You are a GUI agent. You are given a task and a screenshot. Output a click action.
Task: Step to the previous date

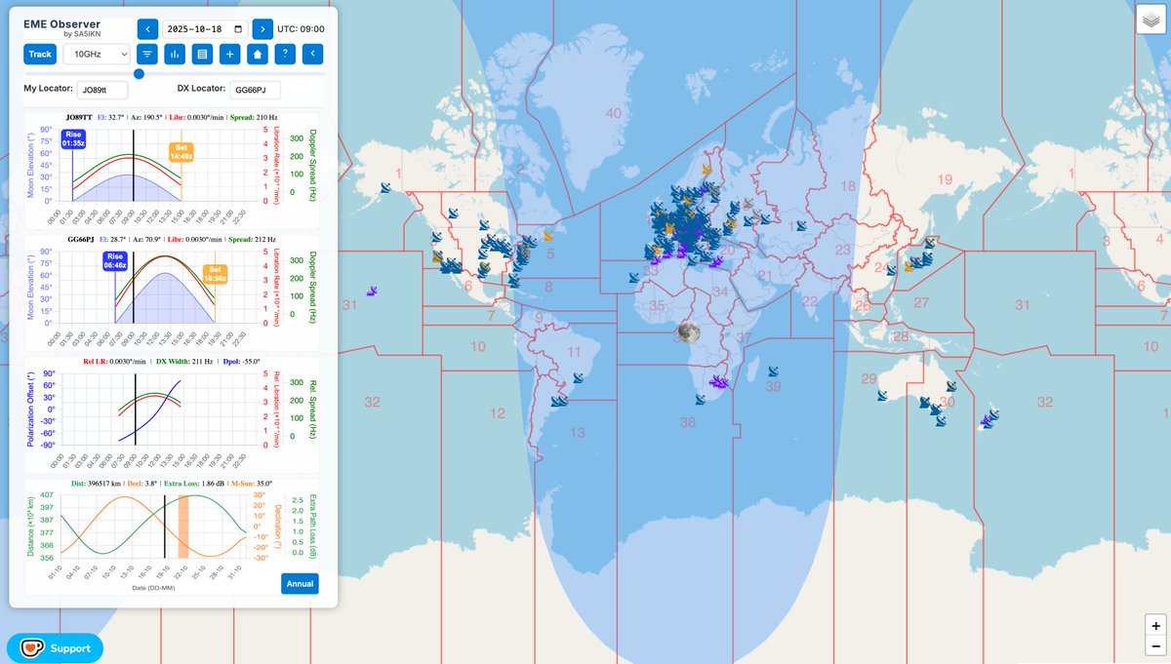point(146,29)
